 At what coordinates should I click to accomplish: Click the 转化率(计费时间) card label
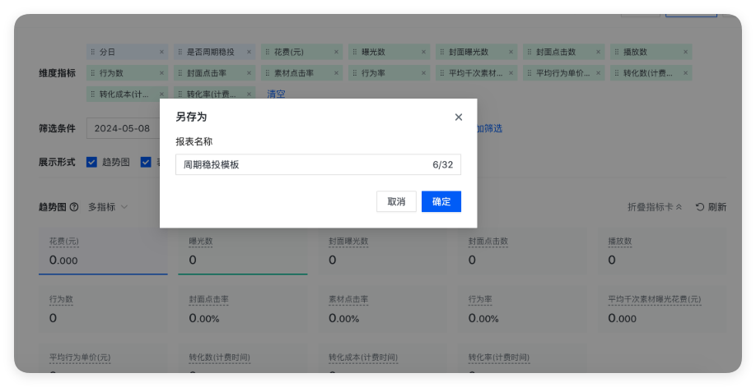[498, 357]
